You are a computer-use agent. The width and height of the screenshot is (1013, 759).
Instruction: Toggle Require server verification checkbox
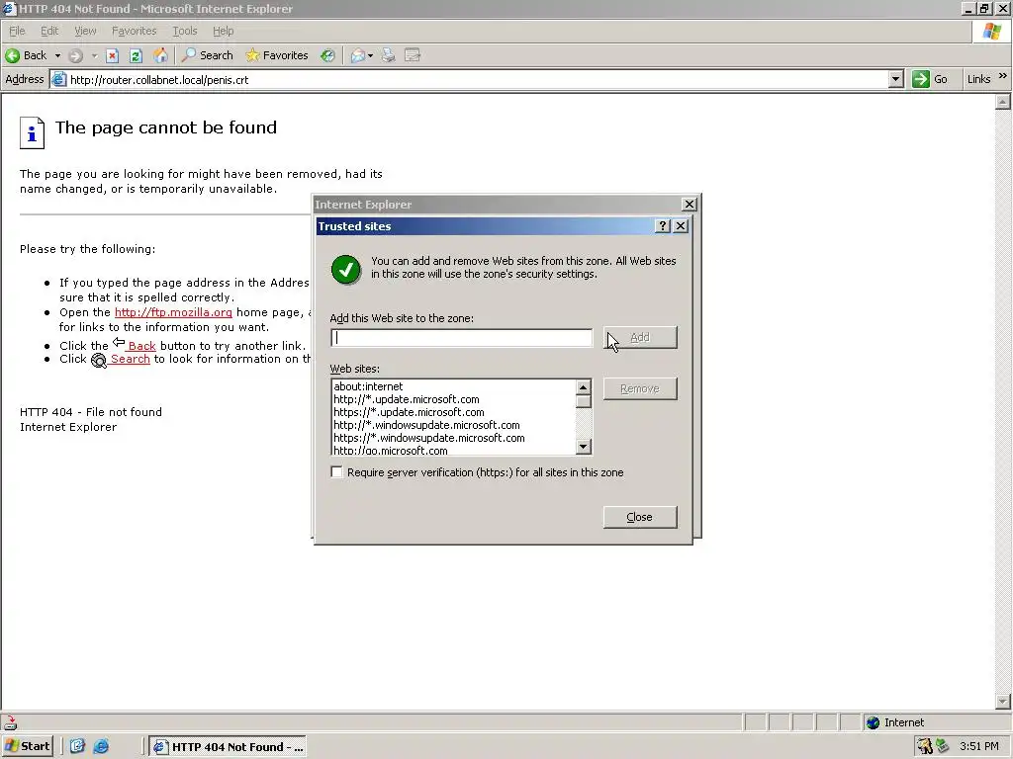[336, 471]
